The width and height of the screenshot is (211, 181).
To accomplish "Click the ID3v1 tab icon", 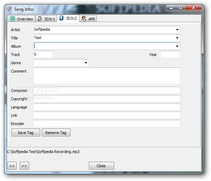I will [x=39, y=19].
